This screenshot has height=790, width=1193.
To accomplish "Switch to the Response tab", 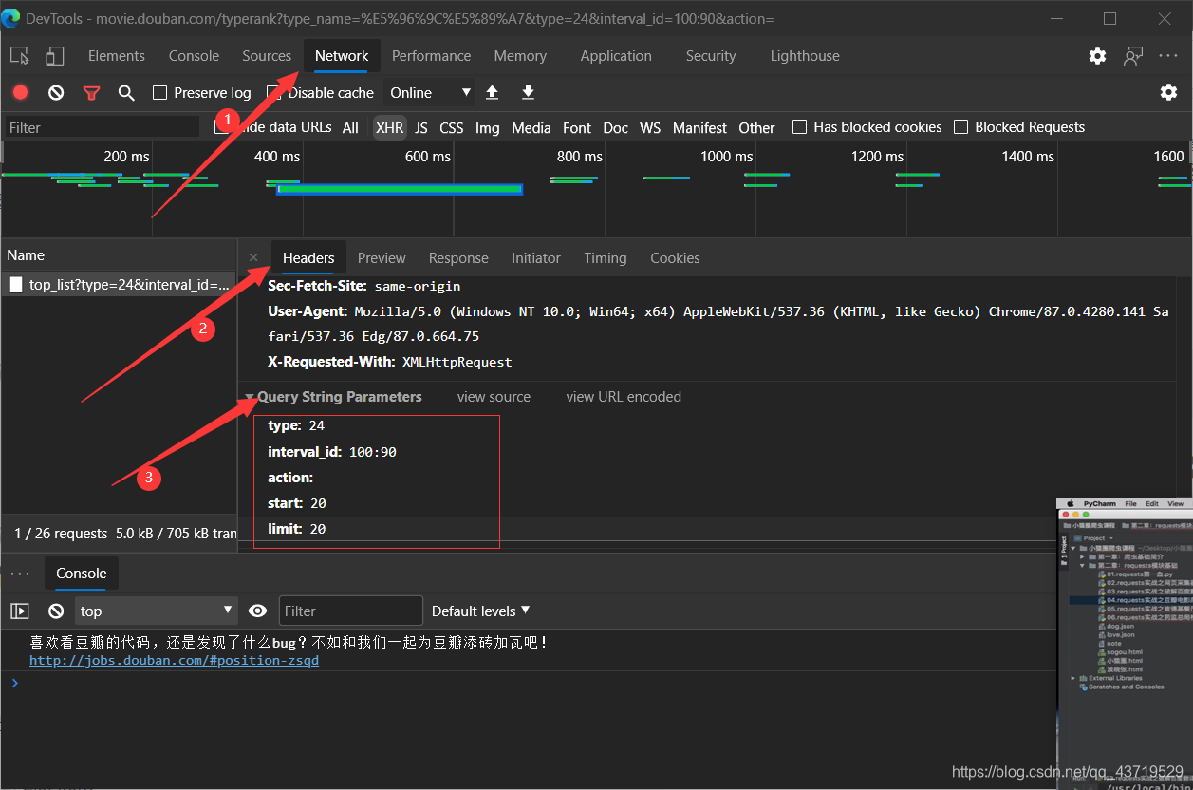I will [x=458, y=257].
